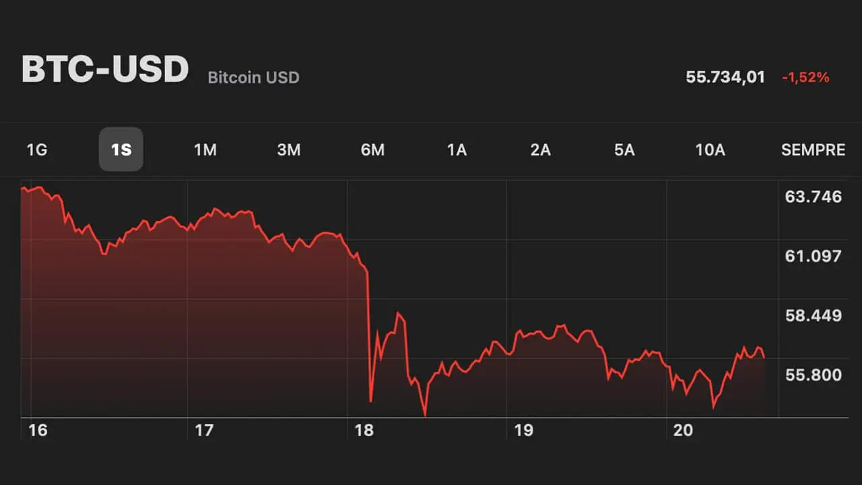The image size is (862, 485).
Task: Open the 2A time range
Action: click(540, 150)
